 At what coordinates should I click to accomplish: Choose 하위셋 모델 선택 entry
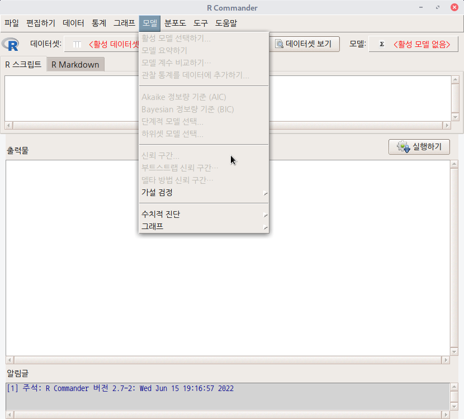pos(204,134)
